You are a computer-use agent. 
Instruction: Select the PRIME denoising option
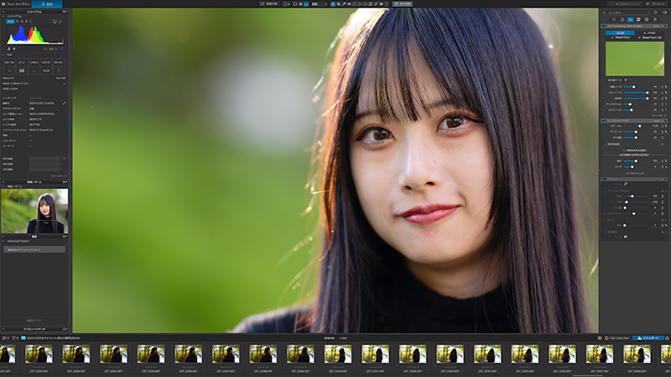click(x=649, y=33)
